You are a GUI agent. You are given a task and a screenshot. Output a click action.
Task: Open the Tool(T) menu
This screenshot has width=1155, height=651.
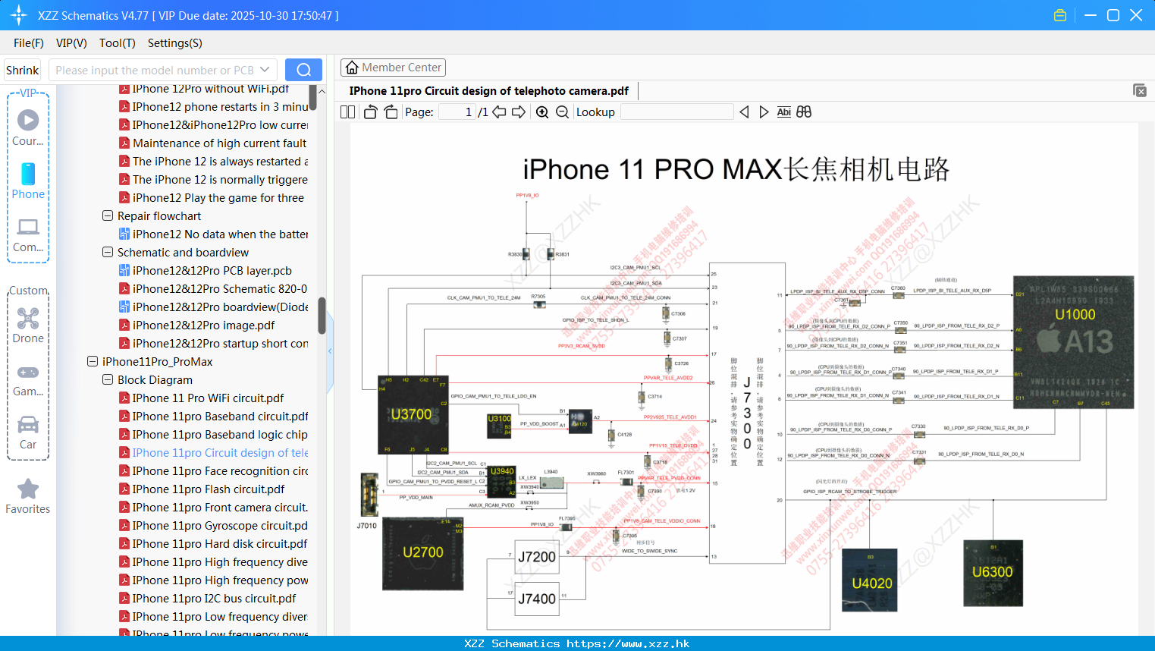pos(118,43)
